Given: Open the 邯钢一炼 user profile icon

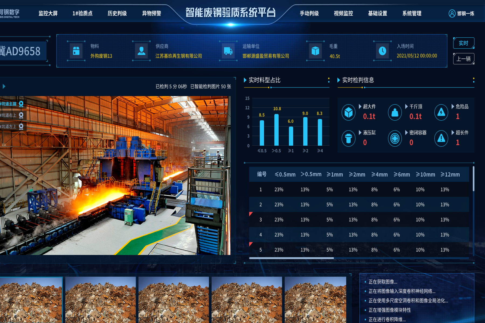Looking at the screenshot, I should pyautogui.click(x=452, y=13).
